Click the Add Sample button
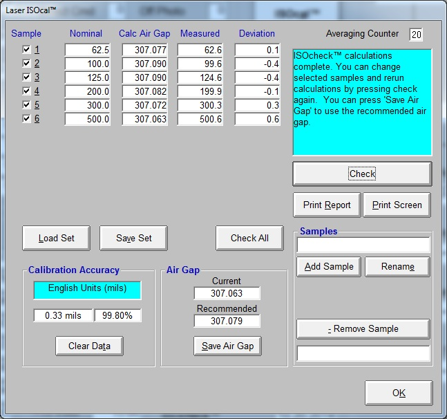The image size is (447, 419). 329,267
